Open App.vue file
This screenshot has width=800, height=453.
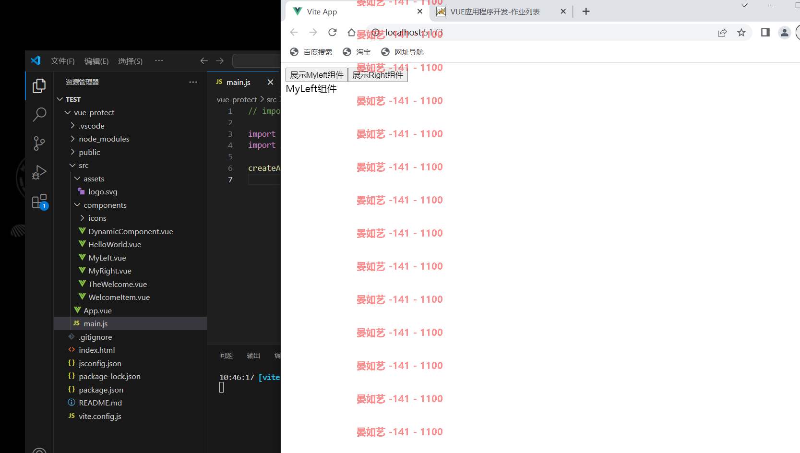pos(130,310)
